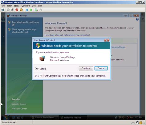The width and height of the screenshot is (146, 125).
Task: Click the Virtual Machine Connection title icon
Action: 2,2
